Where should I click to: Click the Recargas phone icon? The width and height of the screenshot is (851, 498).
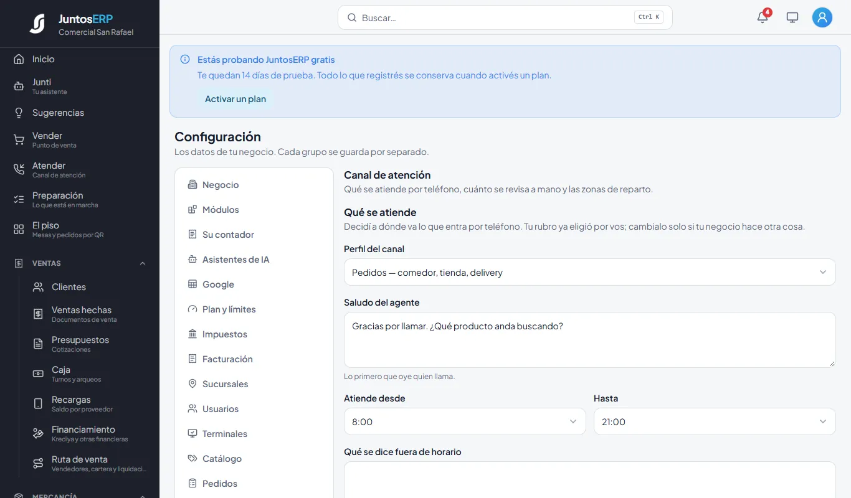click(x=38, y=404)
